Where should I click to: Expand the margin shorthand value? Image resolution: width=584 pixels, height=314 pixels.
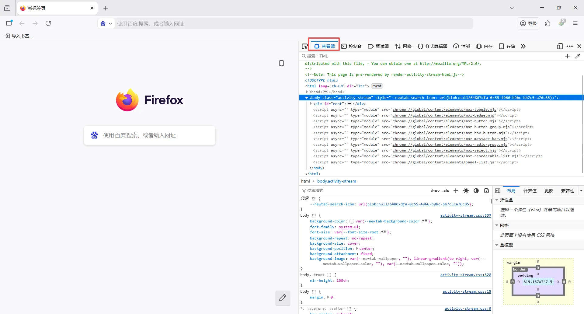point(328,297)
